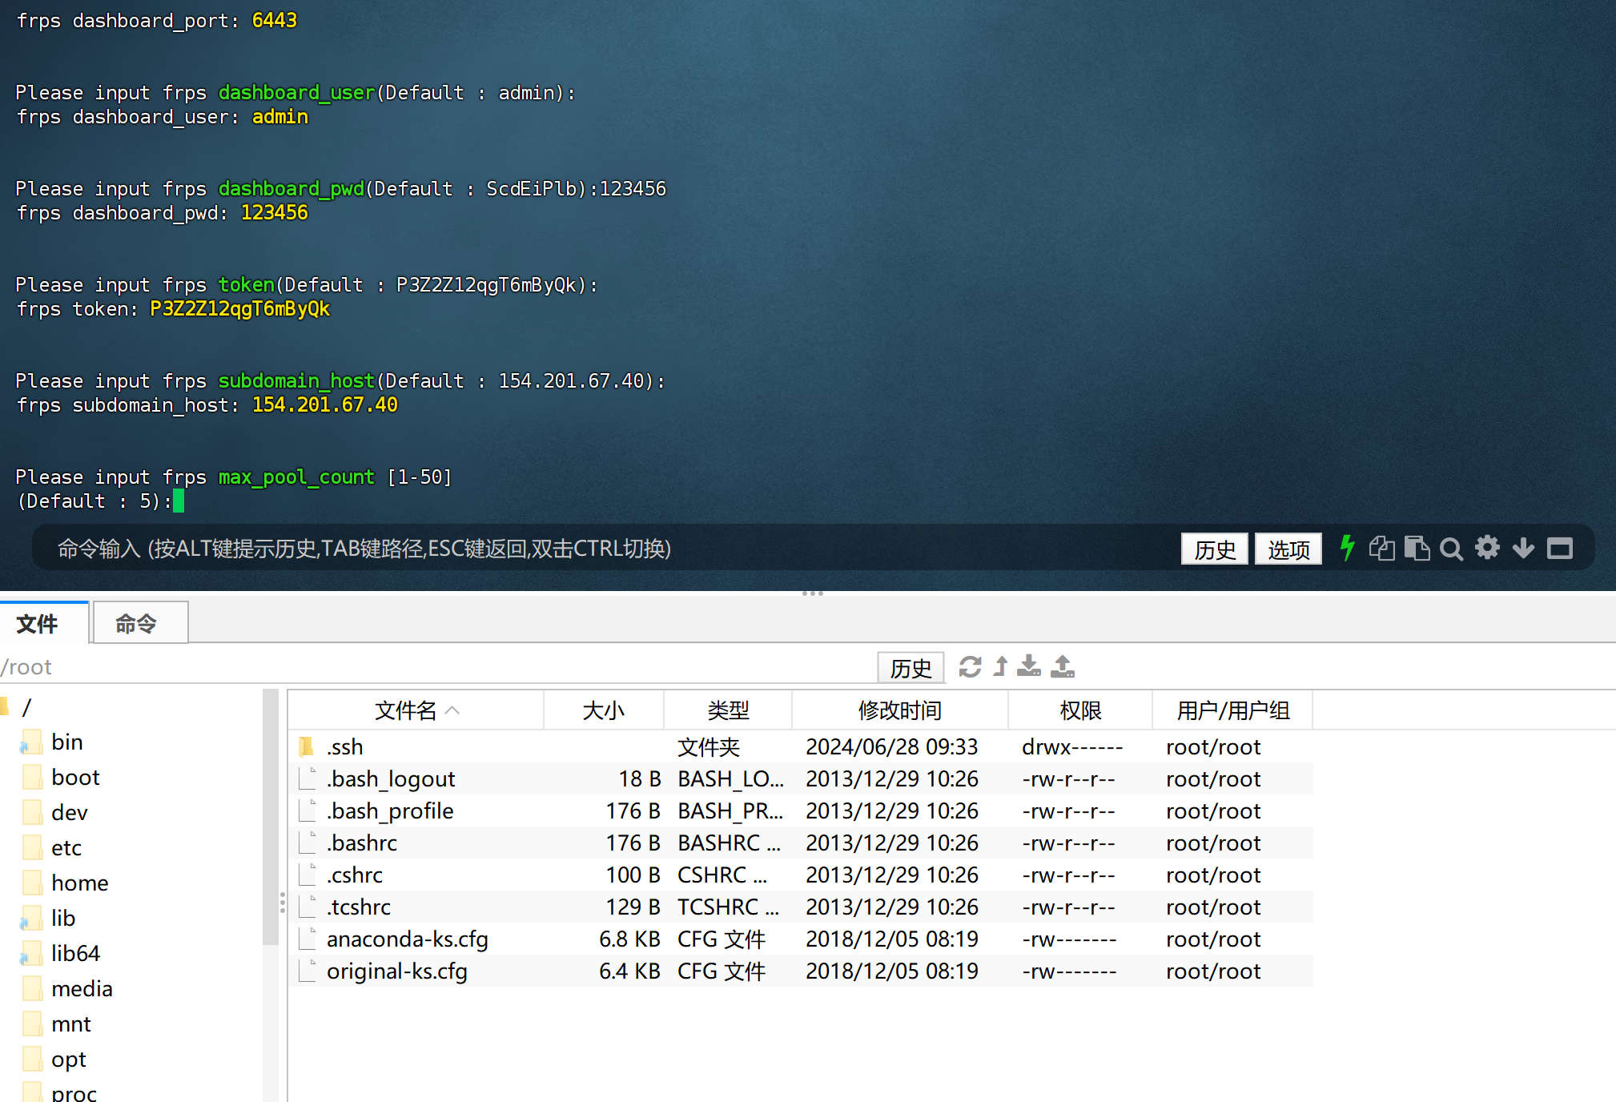Click the 选项 button next to 历史
Viewport: 1616px width, 1102px height.
[x=1288, y=549]
